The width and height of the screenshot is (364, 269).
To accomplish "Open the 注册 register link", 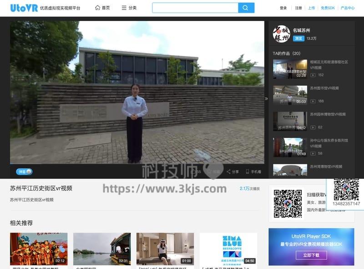I will 298,8.
